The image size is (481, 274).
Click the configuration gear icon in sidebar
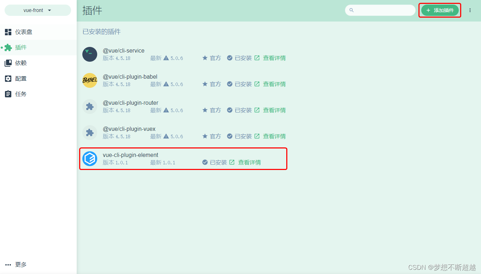8,79
